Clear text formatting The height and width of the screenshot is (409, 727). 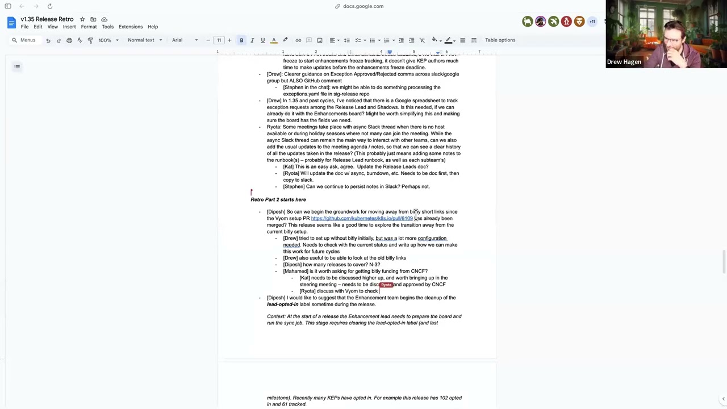422,40
